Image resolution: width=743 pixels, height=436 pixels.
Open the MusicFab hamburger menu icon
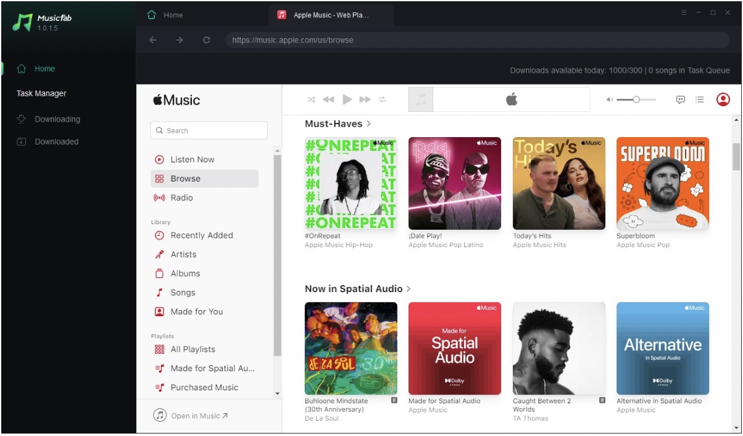click(x=684, y=12)
